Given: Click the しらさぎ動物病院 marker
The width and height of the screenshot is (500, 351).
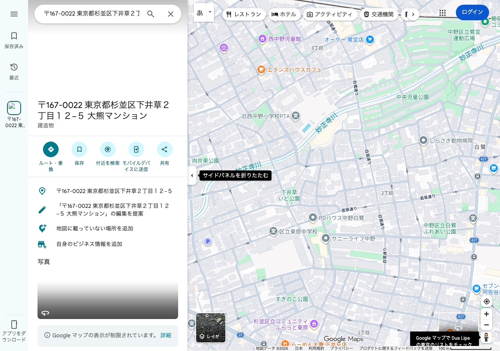Looking at the screenshot, I should click(423, 140).
